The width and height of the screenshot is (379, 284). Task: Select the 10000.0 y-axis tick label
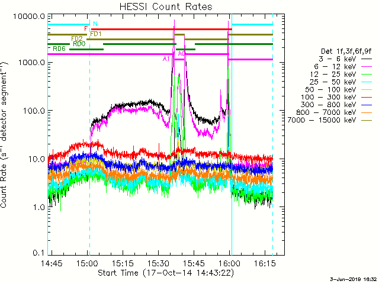tap(29, 17)
